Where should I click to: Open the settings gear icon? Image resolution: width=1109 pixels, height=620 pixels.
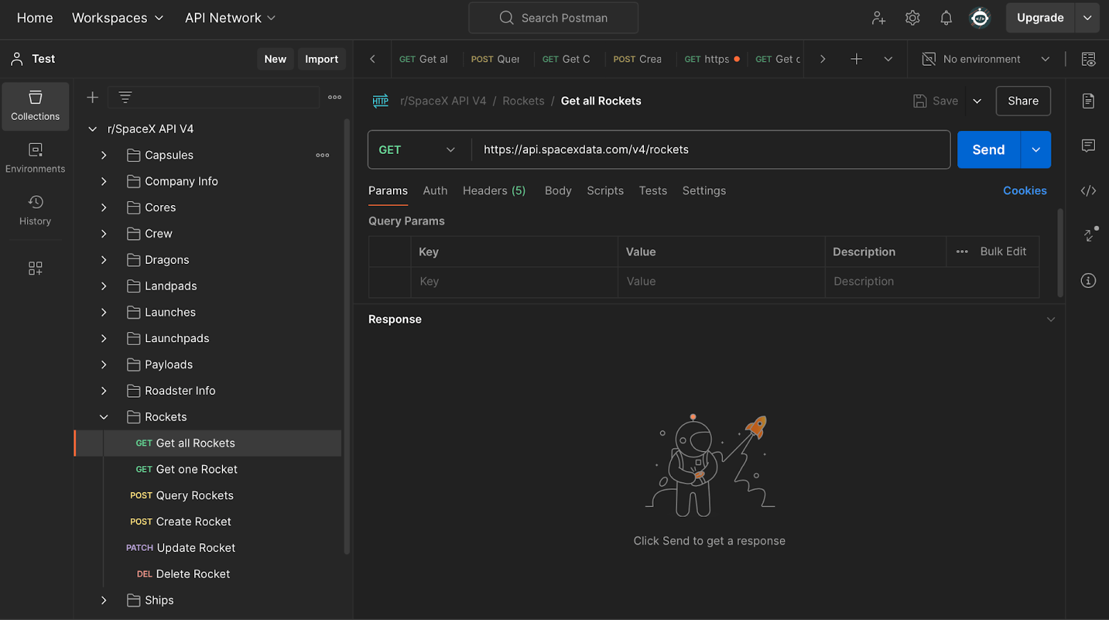913,18
